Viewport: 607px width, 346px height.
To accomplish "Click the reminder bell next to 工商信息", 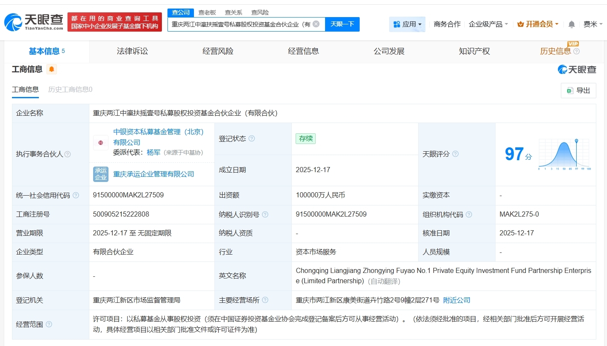I will [x=52, y=69].
